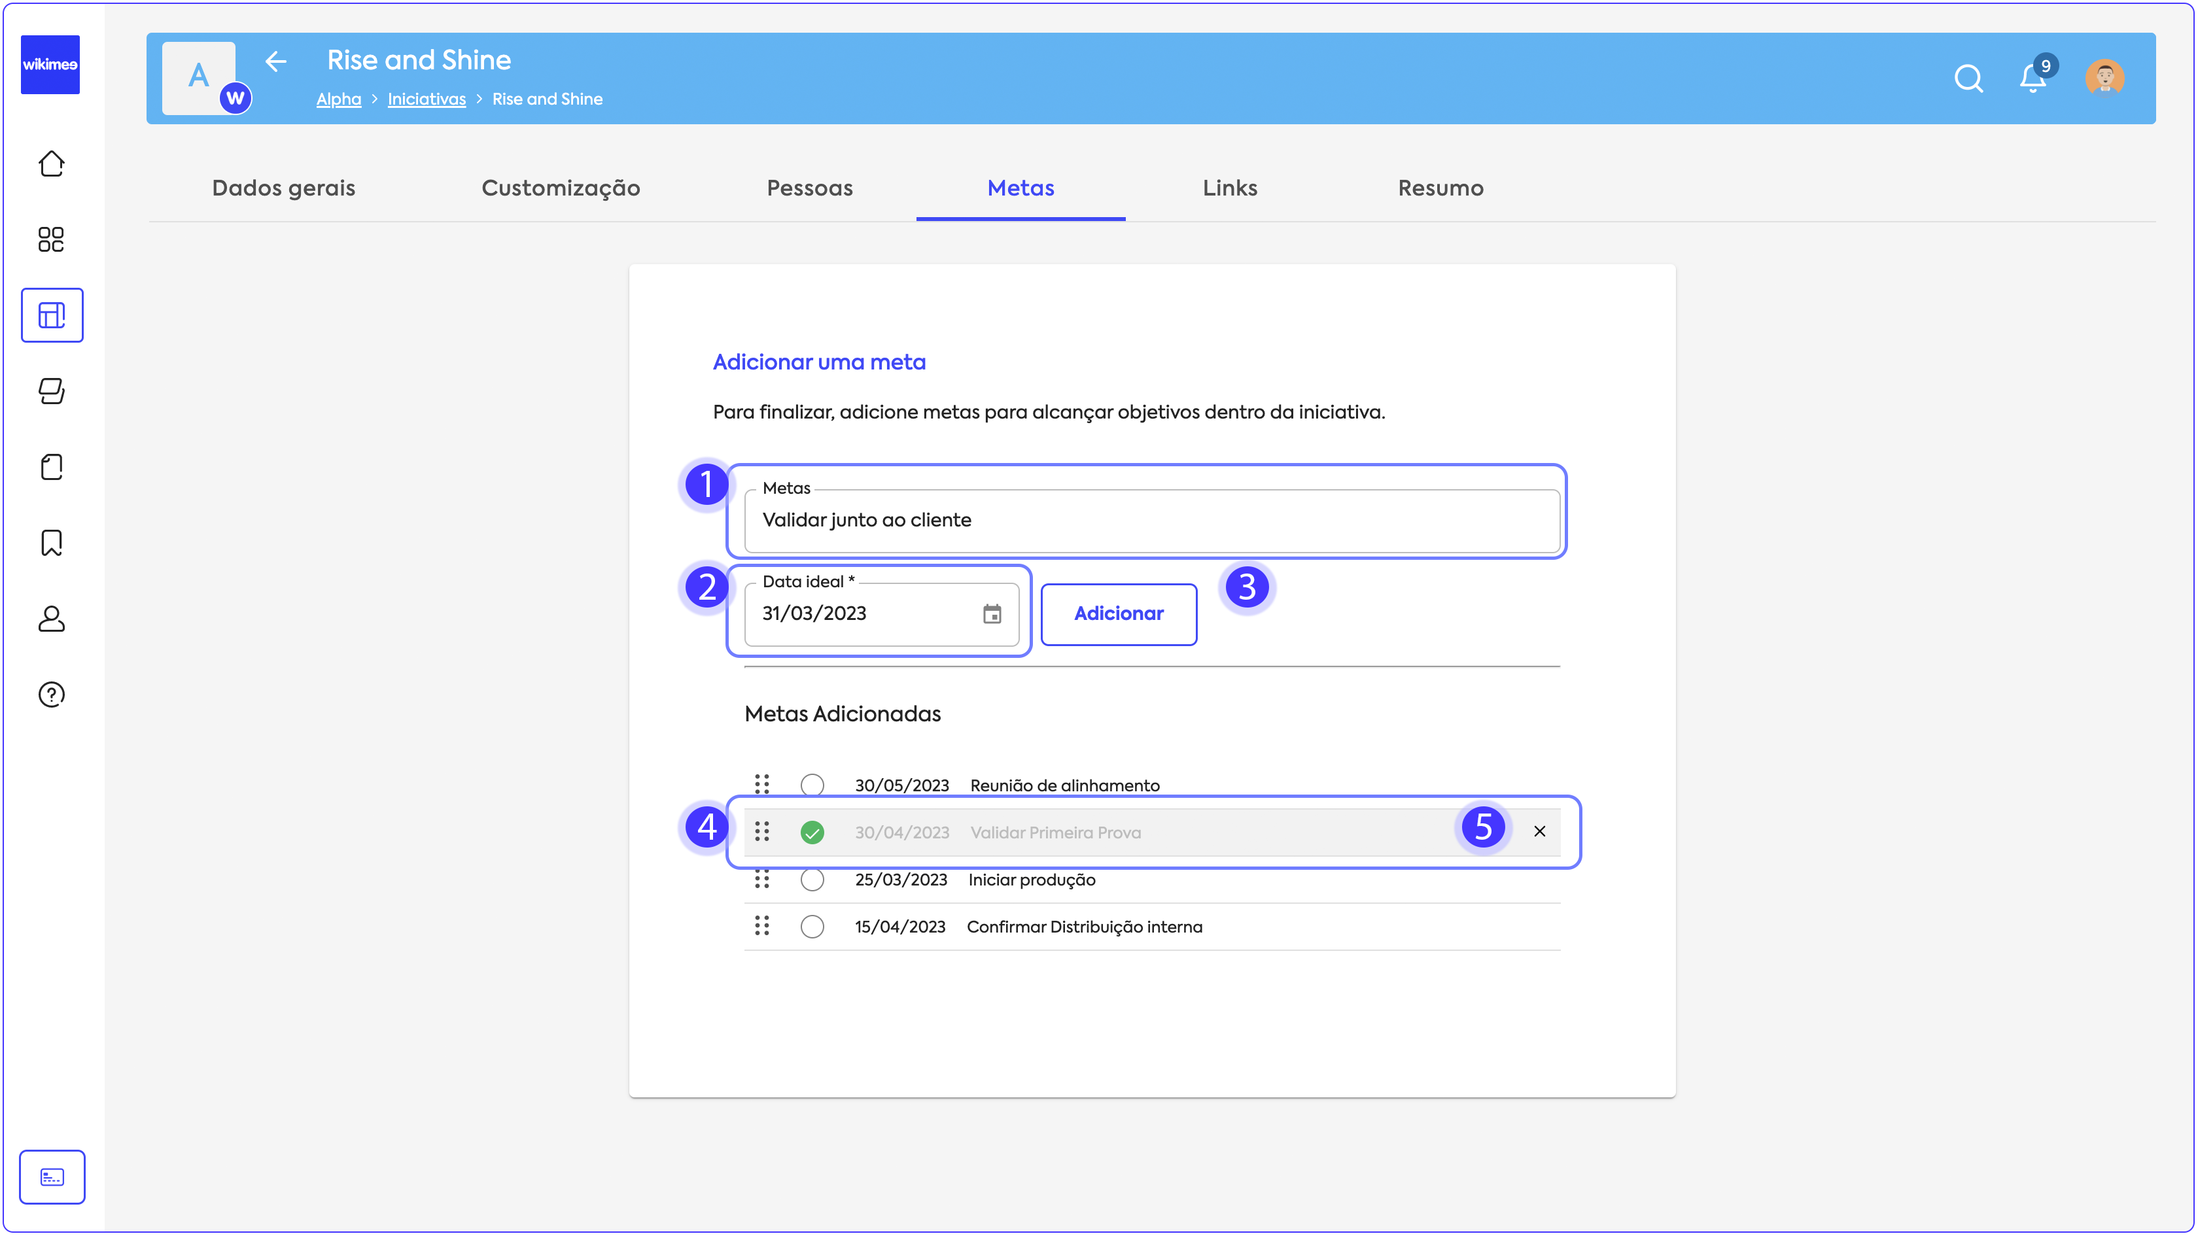Open the user avatar menu
The image size is (2198, 1236).
click(x=2104, y=78)
